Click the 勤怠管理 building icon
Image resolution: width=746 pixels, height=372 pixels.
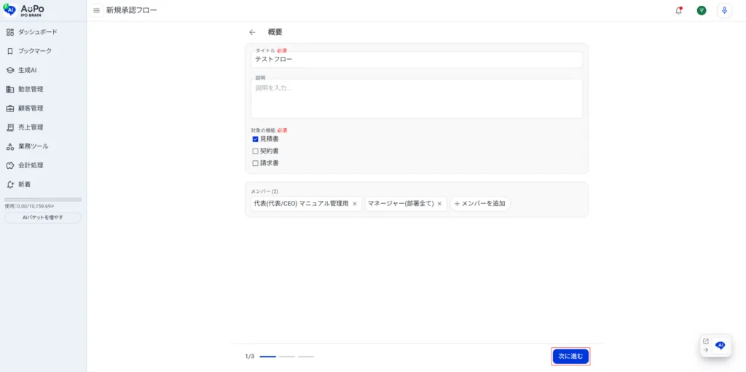[x=10, y=89]
